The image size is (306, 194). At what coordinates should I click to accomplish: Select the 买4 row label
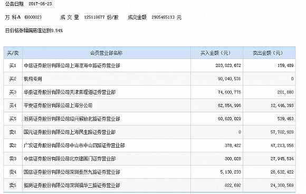coord(13,105)
